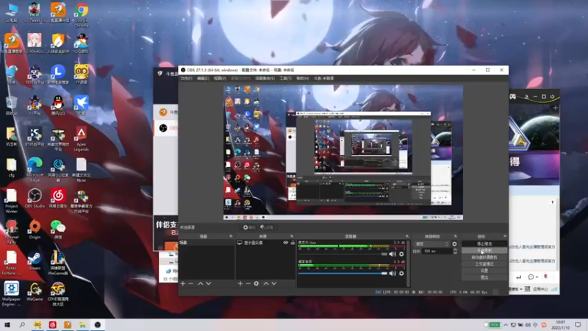The image size is (588, 331).
Task: Open the 腾讯QQ penguin desktop icon
Action: click(x=58, y=105)
